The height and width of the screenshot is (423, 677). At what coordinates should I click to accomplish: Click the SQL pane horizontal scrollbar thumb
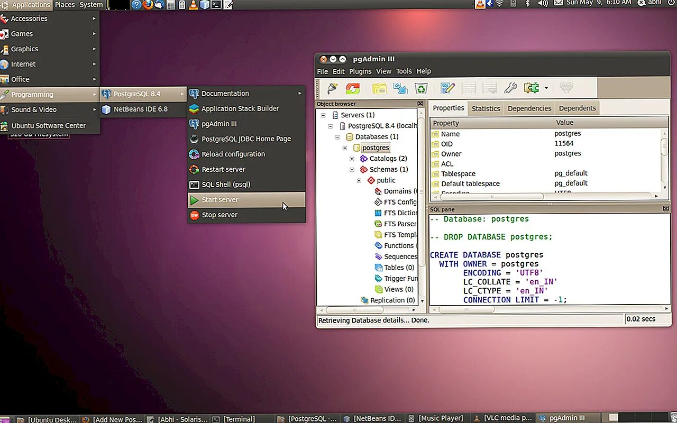pyautogui.click(x=466, y=309)
